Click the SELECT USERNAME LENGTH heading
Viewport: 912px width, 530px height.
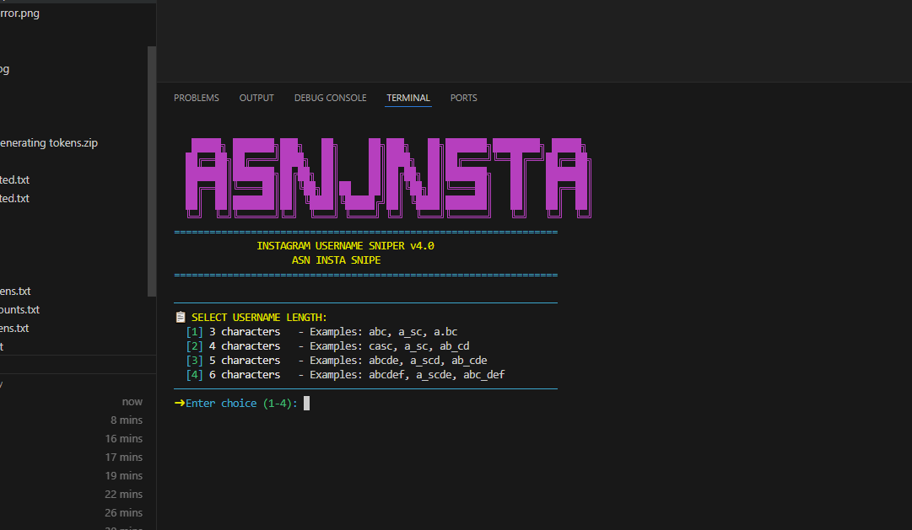click(259, 318)
